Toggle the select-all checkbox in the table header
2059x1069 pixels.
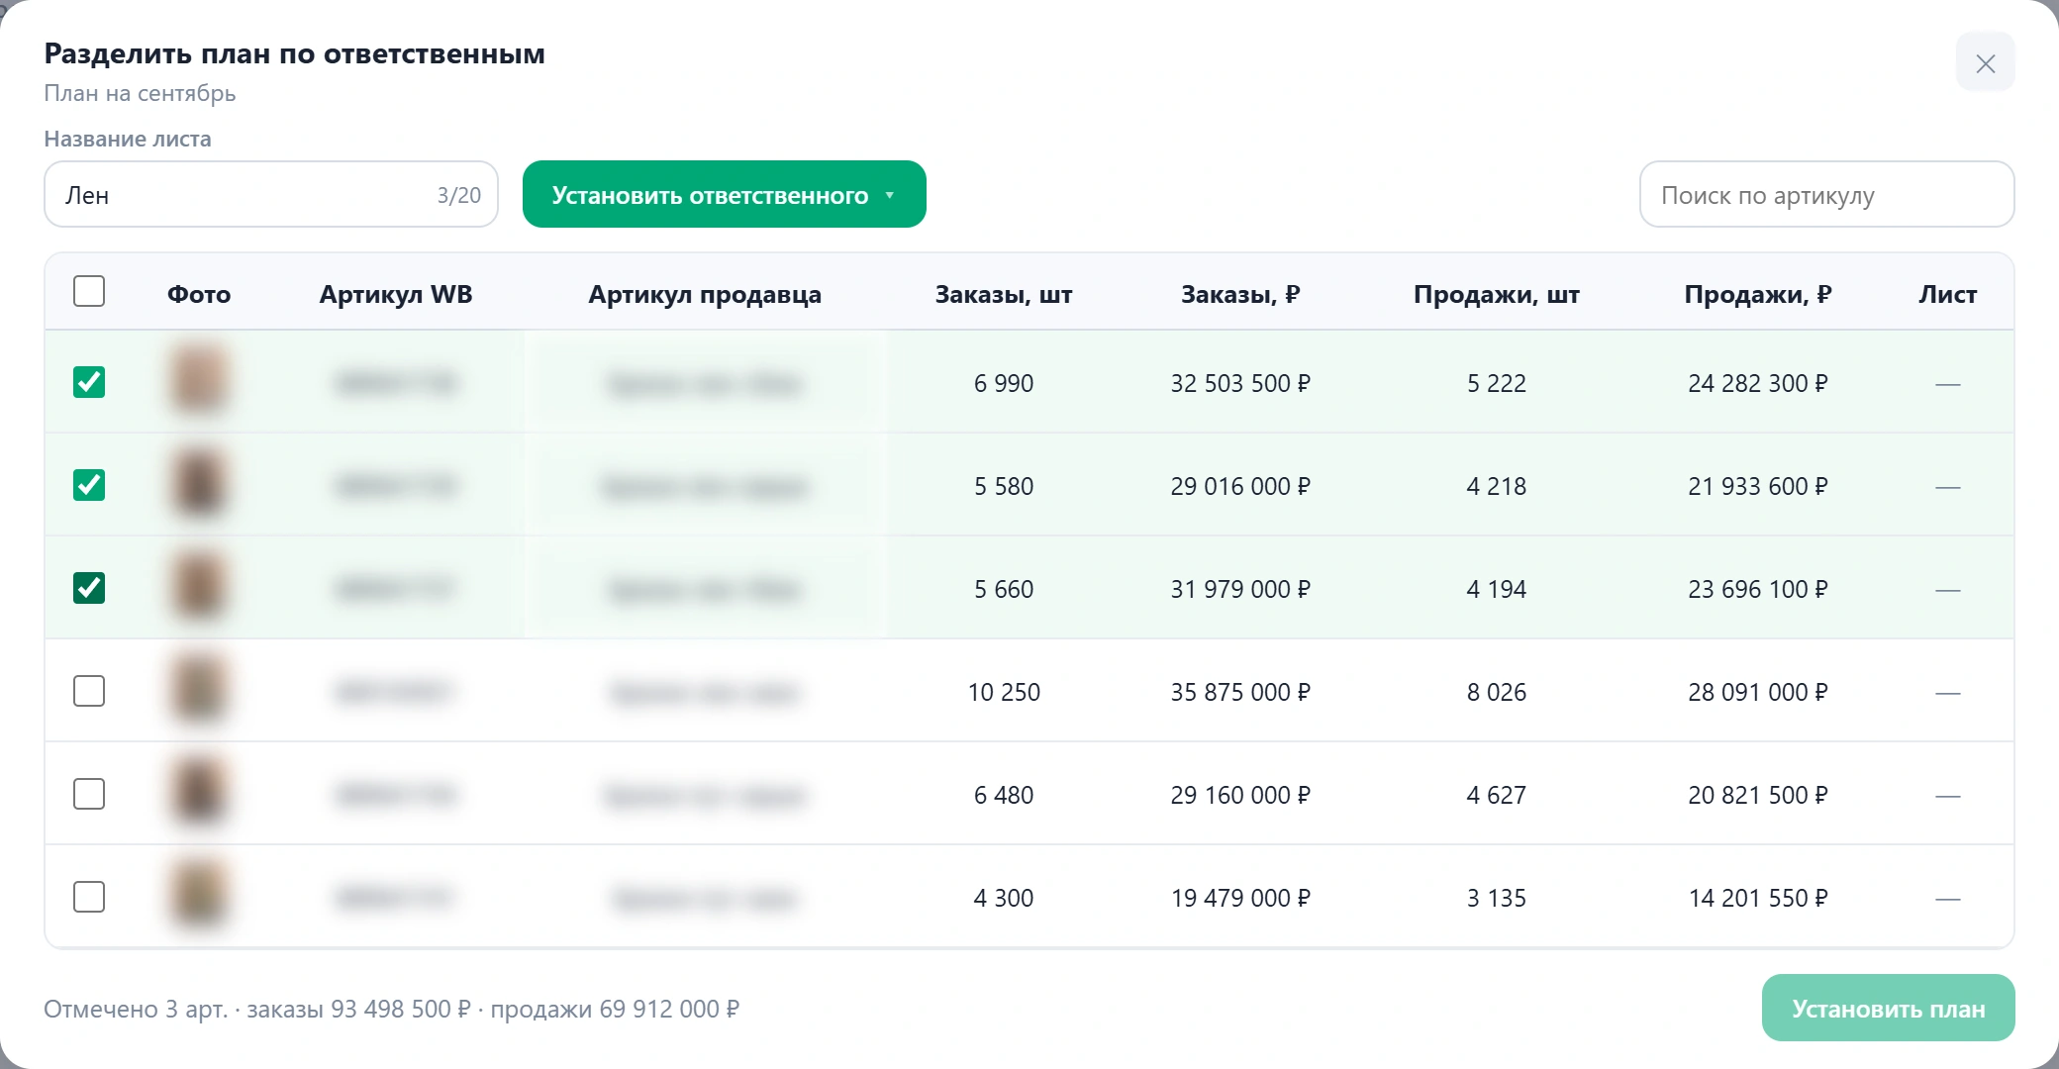[x=89, y=291]
